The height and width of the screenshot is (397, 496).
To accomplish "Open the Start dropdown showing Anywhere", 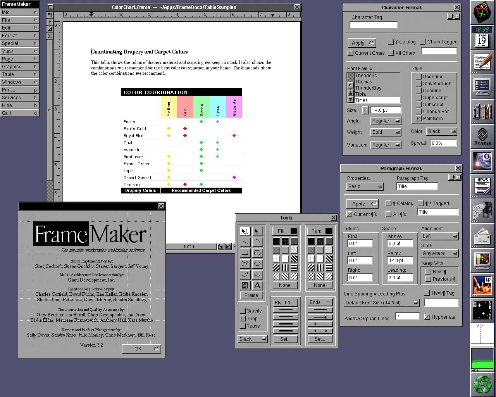I will tap(440, 253).
